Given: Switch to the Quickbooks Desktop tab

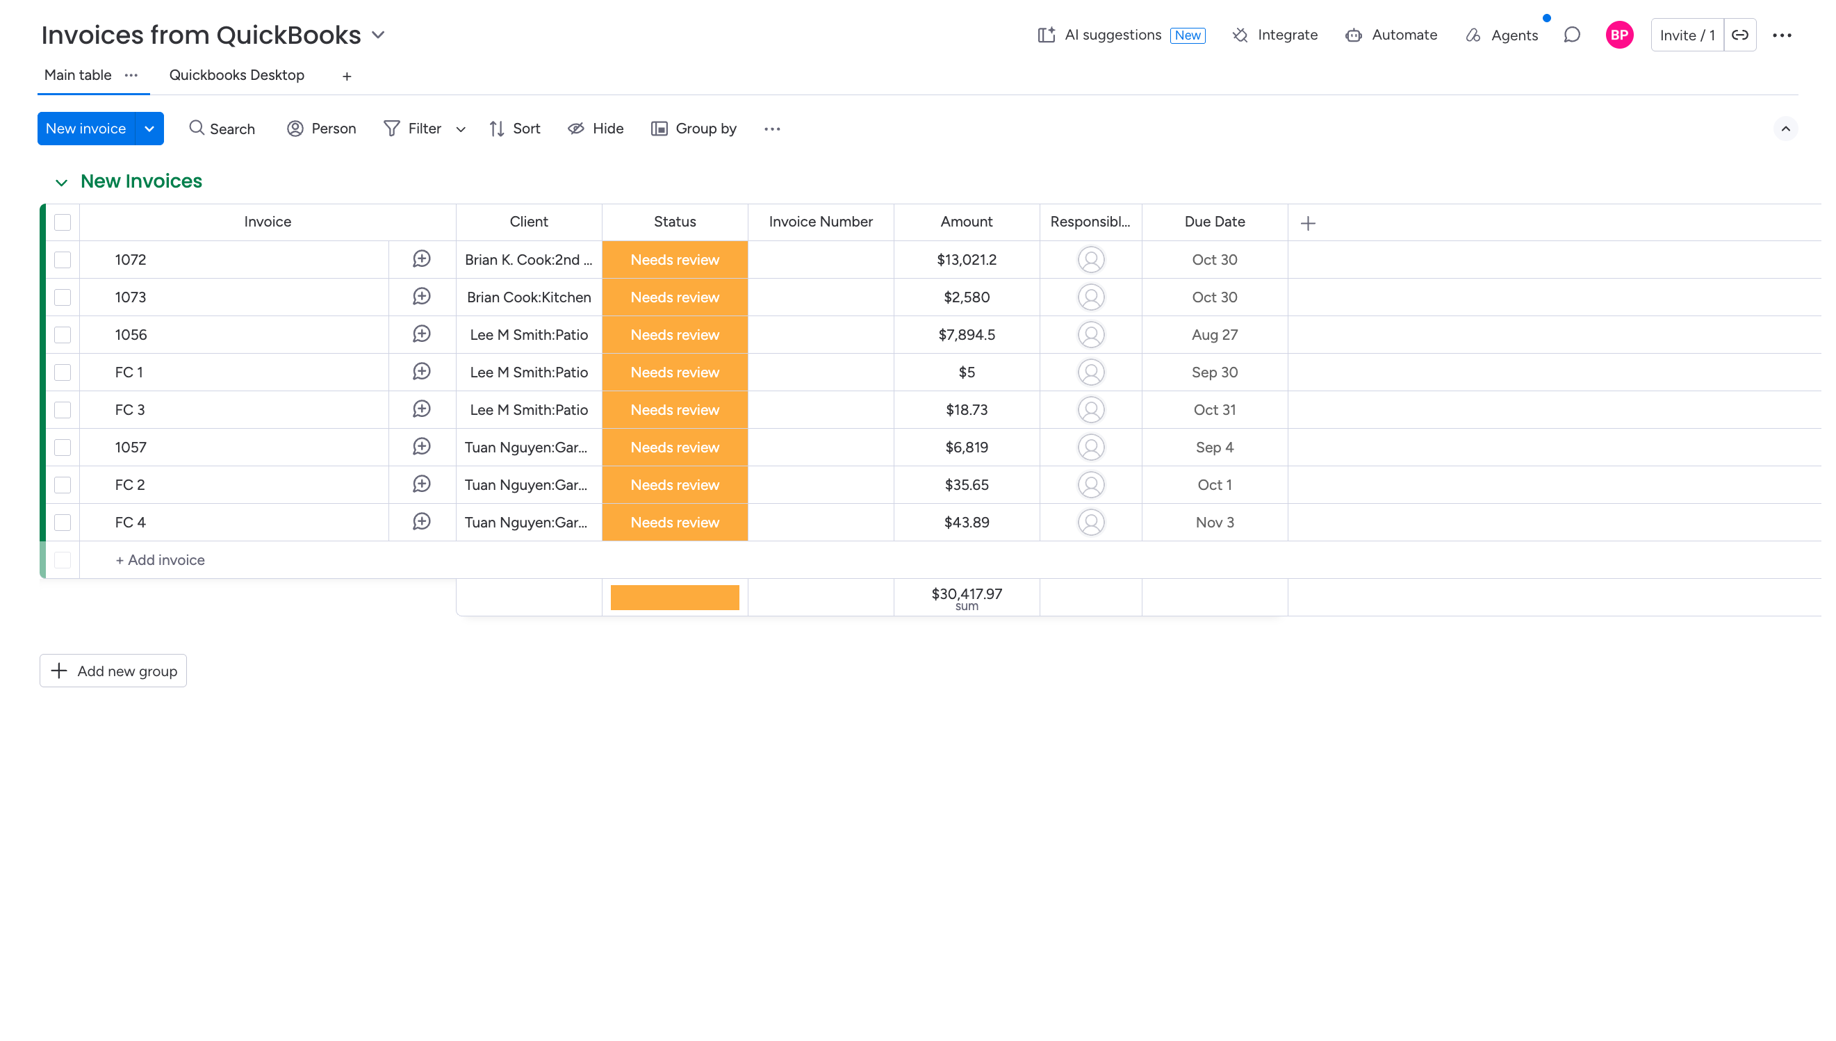Looking at the screenshot, I should click(237, 75).
